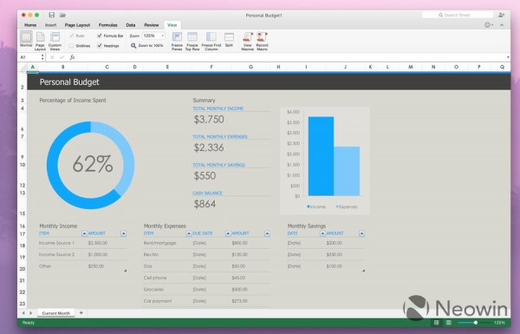The image size is (520, 334).
Task: Select the Normal view icon
Action: point(26,37)
